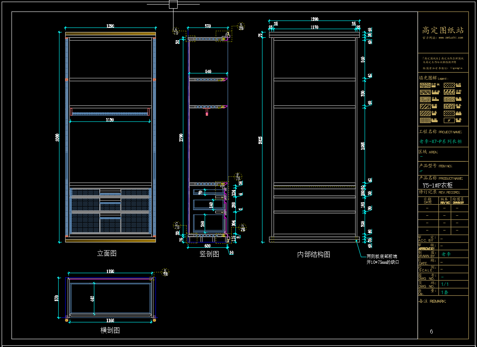
Task: Click the 比例 SCALE label
Action: point(427,269)
